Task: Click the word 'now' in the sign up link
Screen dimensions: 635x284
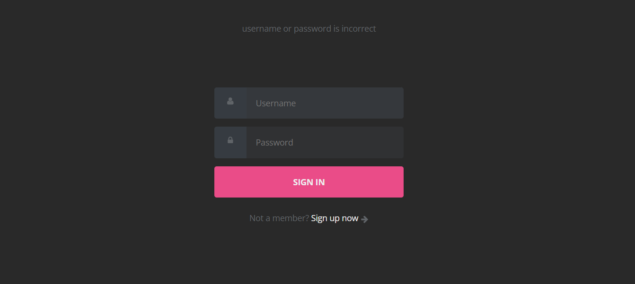Action: click(350, 218)
